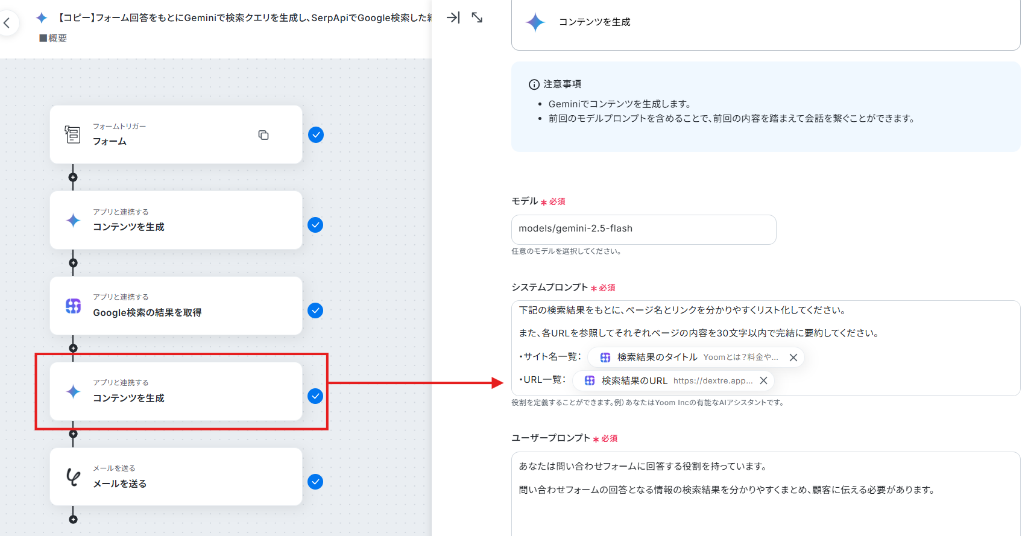The width and height of the screenshot is (1028, 536).
Task: Click the checkmark beside the first コンテンツを生成 step
Action: click(x=315, y=225)
